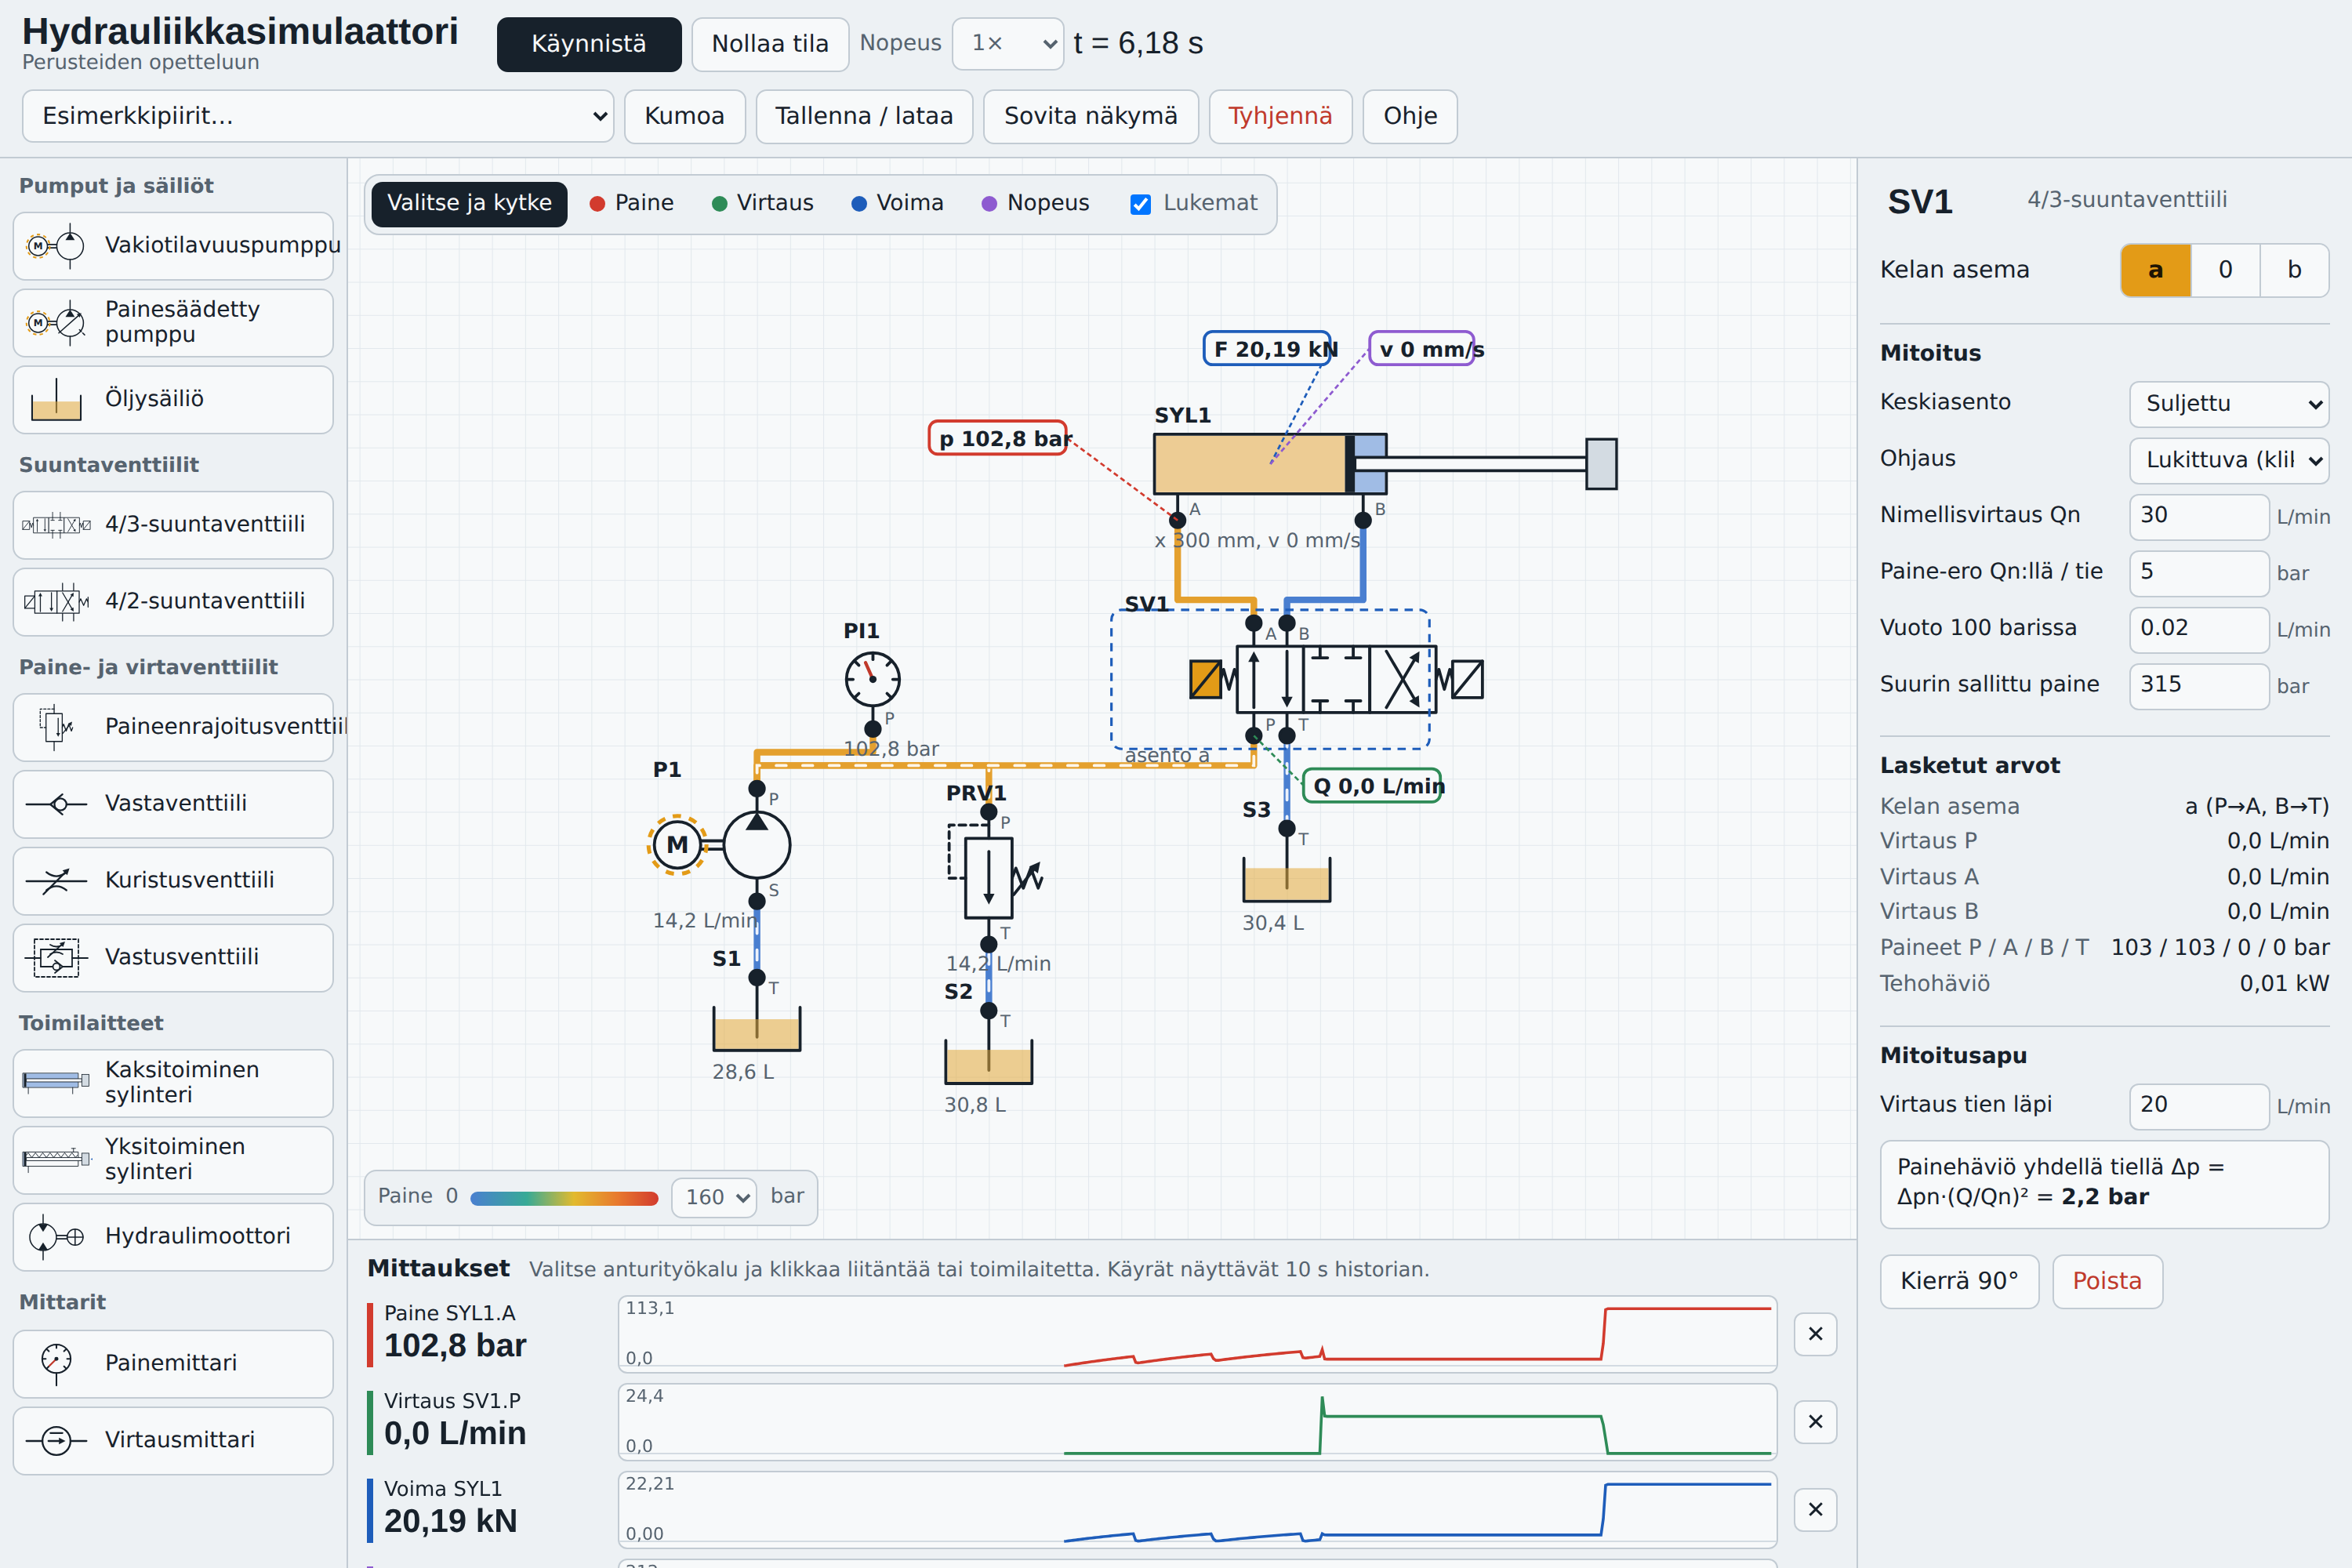Viewport: 2352px width, 1568px height.
Task: Pick the Hydraulimoottori icon
Action: point(56,1236)
